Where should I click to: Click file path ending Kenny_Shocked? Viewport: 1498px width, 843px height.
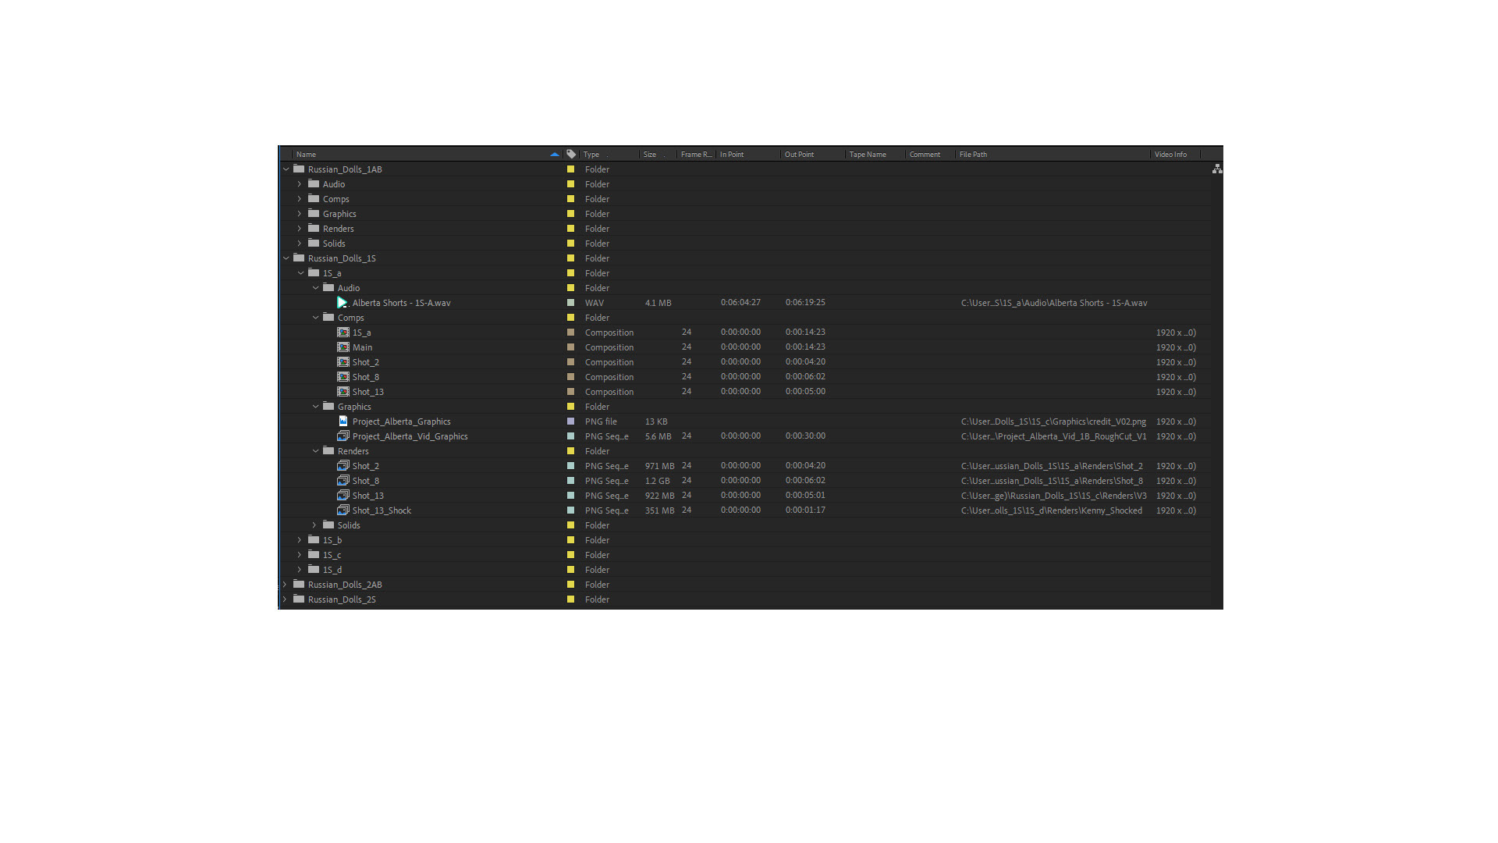click(1051, 510)
